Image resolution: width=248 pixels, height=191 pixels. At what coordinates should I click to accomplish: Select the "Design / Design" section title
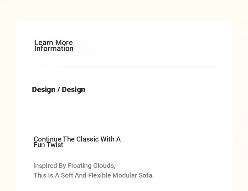pyautogui.click(x=59, y=90)
